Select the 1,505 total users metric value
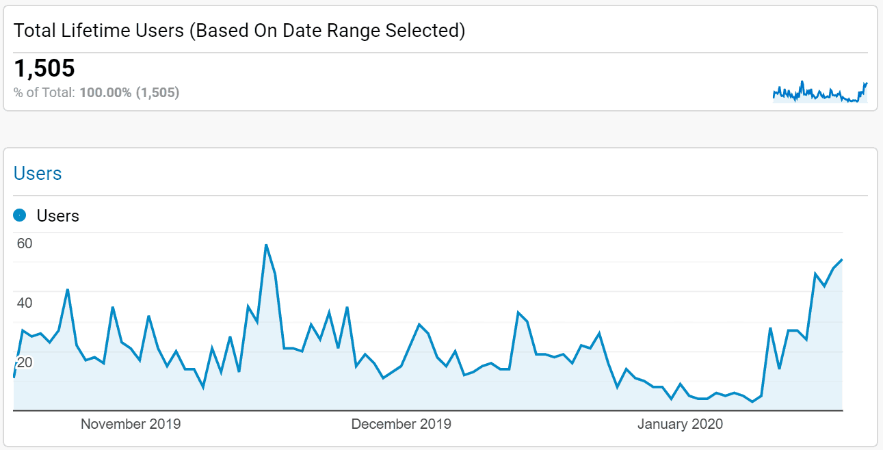The image size is (883, 450). point(44,68)
